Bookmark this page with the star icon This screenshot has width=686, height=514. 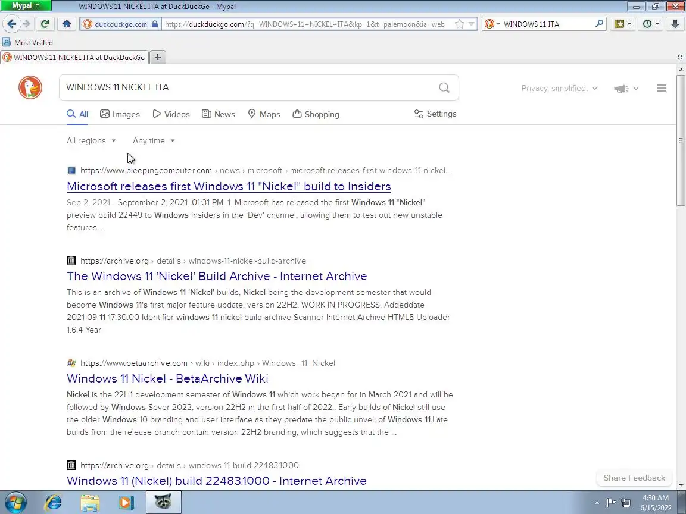coord(459,24)
